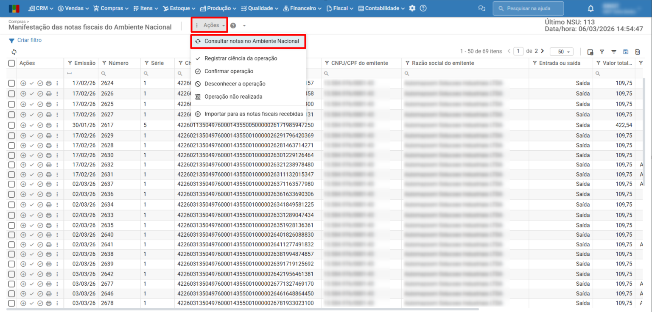This screenshot has height=312, width=652.
Task: Click the check mark icon for note 2626
Action: point(32,94)
